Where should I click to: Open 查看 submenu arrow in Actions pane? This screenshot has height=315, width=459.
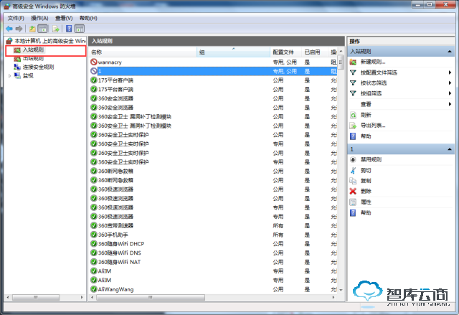click(450, 104)
